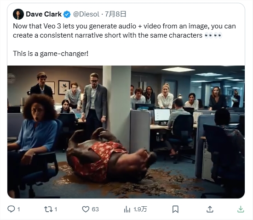Open the share upload icon

click(x=210, y=209)
